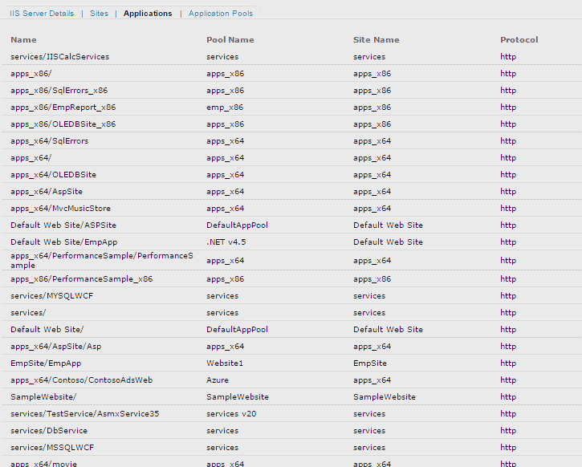Open services/TestService/AsmxService35 application
The image size is (582, 467).
(x=84, y=414)
